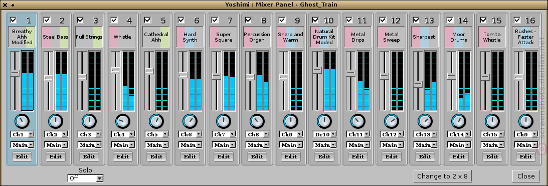Click the volume slider handle for part 13
This screenshot has width=548, height=186.
click(x=418, y=84)
